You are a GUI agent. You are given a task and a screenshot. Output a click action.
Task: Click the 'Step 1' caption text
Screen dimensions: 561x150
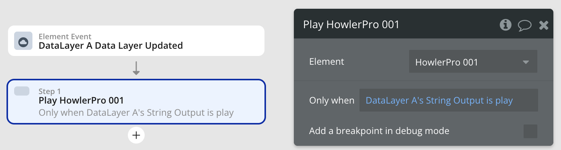50,91
